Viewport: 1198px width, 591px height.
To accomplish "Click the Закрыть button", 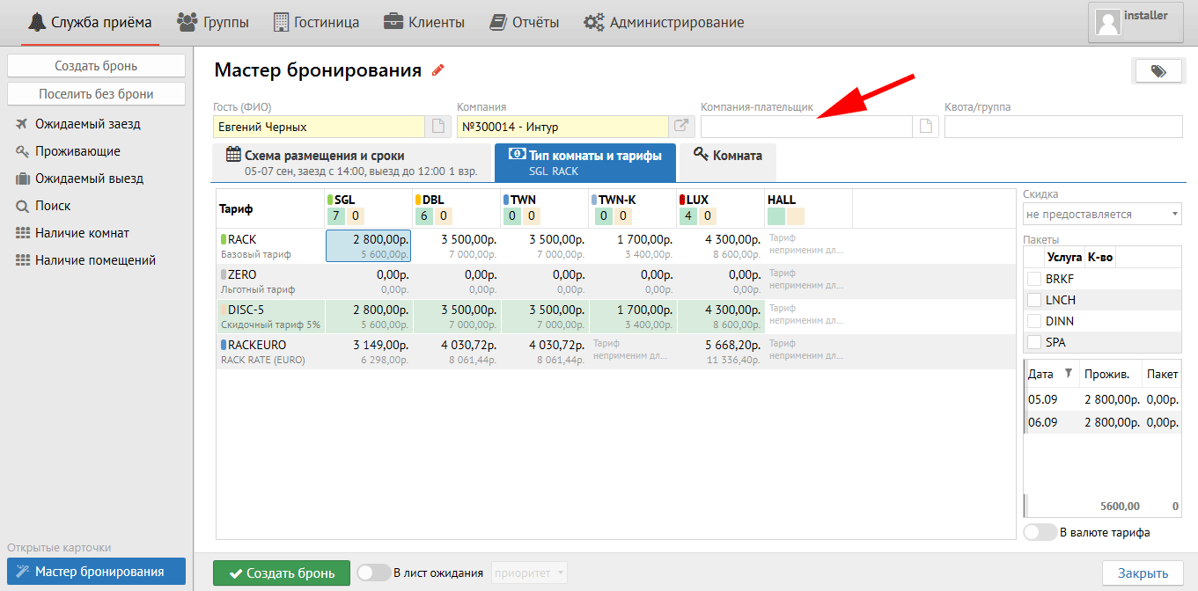I will tap(1142, 573).
